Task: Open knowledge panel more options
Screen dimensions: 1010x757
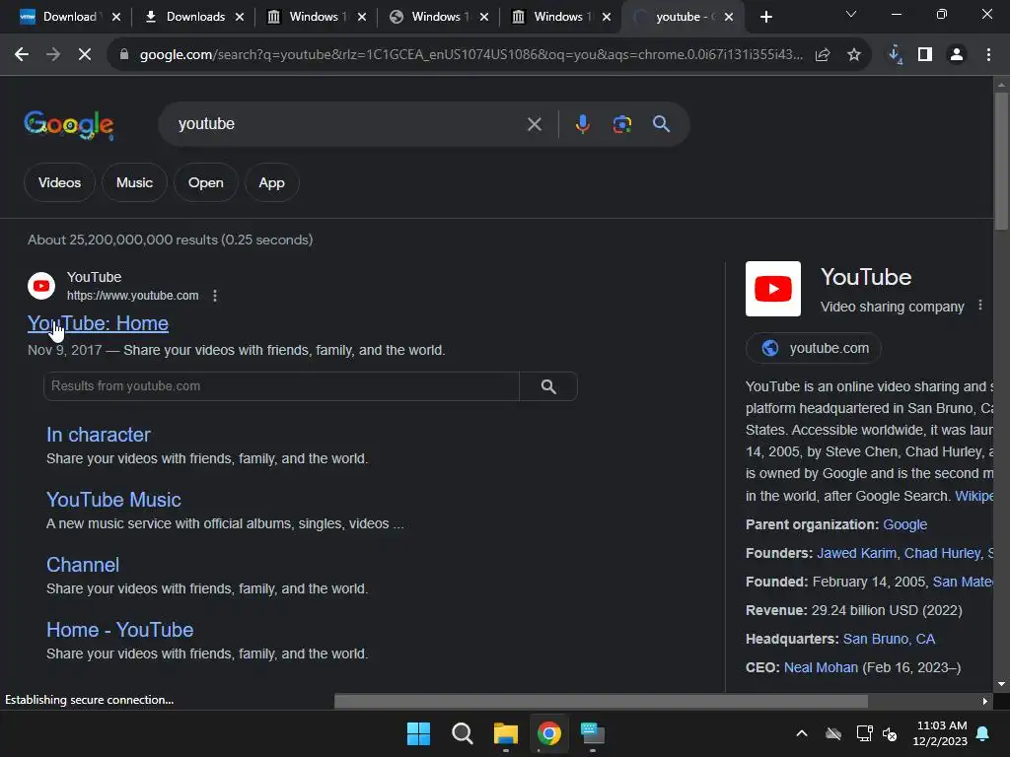Action: (x=980, y=306)
